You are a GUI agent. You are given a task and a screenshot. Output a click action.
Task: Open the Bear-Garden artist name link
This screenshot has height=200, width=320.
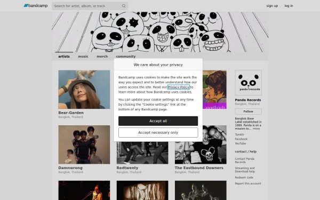[71, 113]
